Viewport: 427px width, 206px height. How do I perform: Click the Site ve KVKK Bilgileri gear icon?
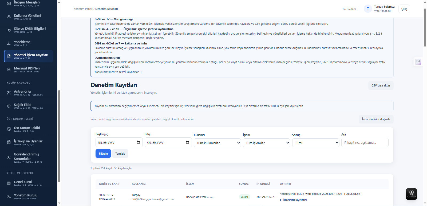(9, 30)
